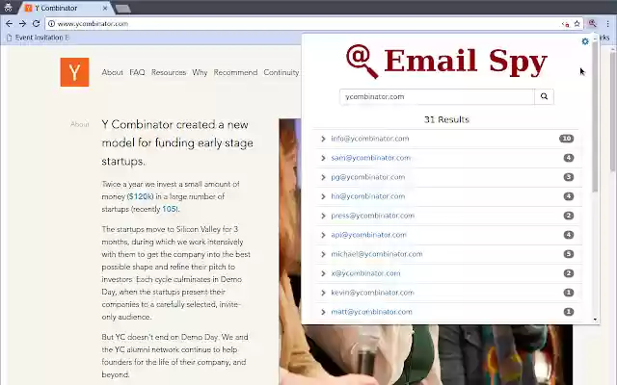Click the kevin@ycombinator.com email text
Image resolution: width=617 pixels, height=385 pixels.
tap(372, 293)
